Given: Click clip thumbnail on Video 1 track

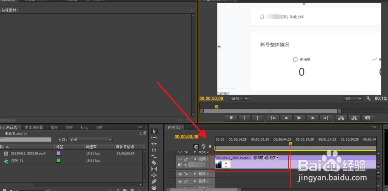Looking at the screenshot, I should (223, 164).
